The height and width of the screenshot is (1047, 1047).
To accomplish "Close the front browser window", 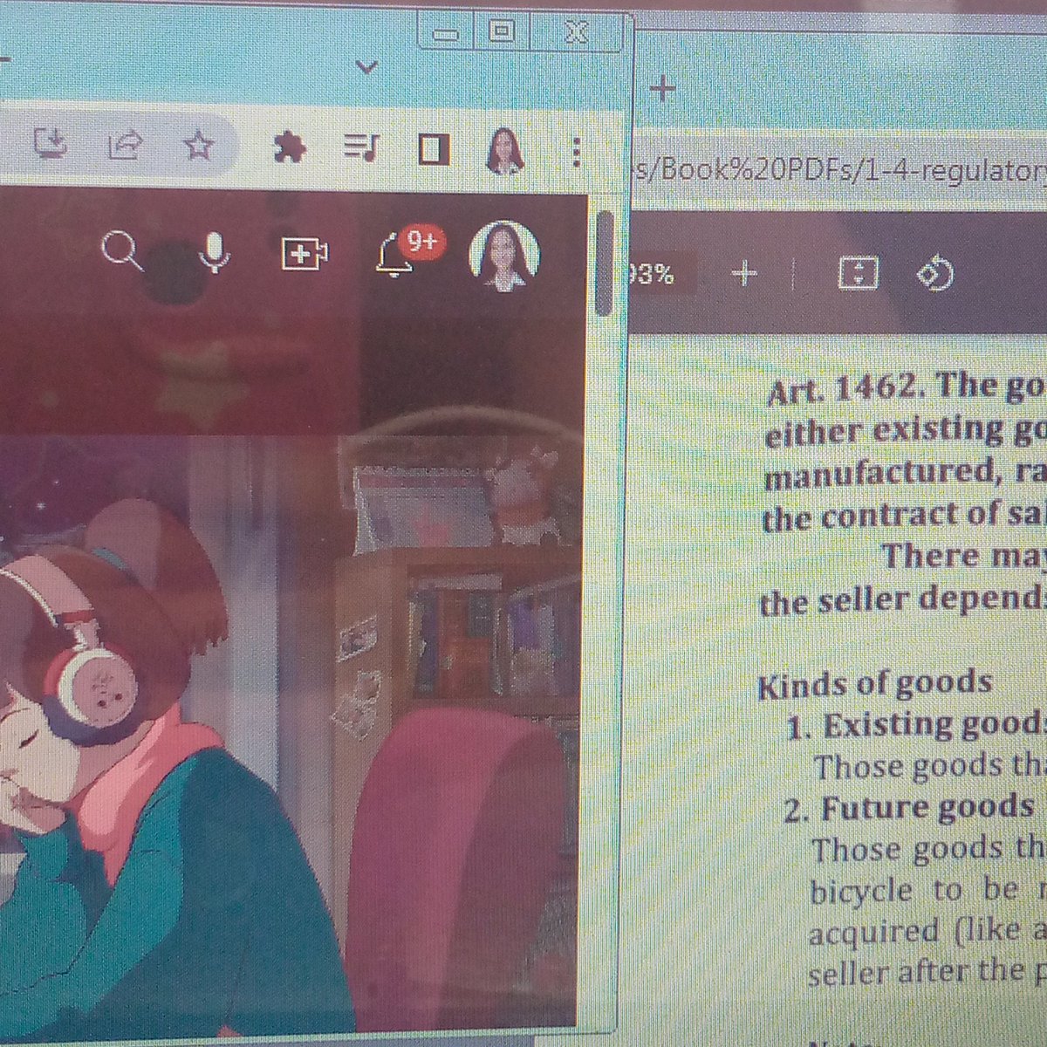I will (x=575, y=33).
